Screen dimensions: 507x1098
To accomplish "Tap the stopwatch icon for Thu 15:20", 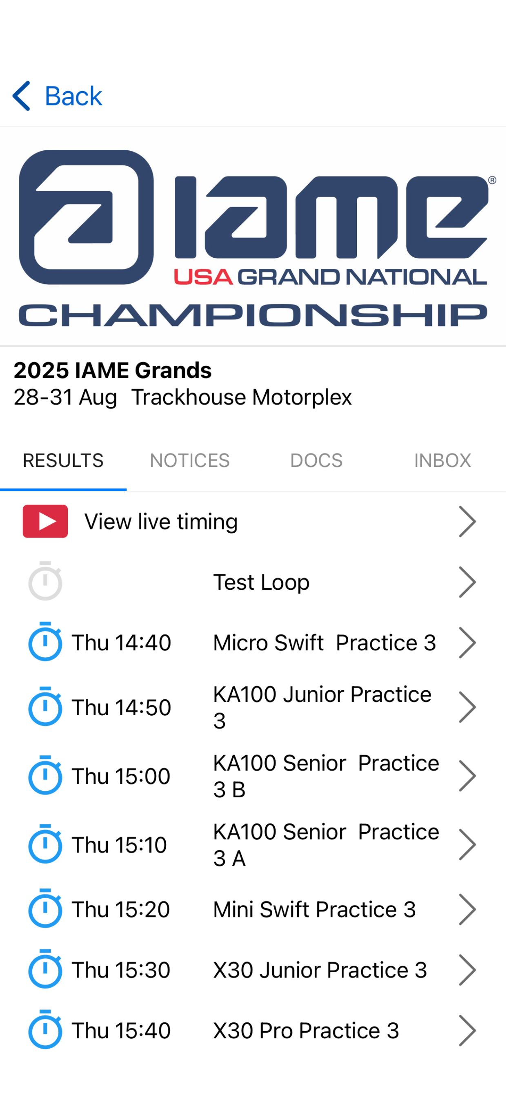I will (x=45, y=909).
